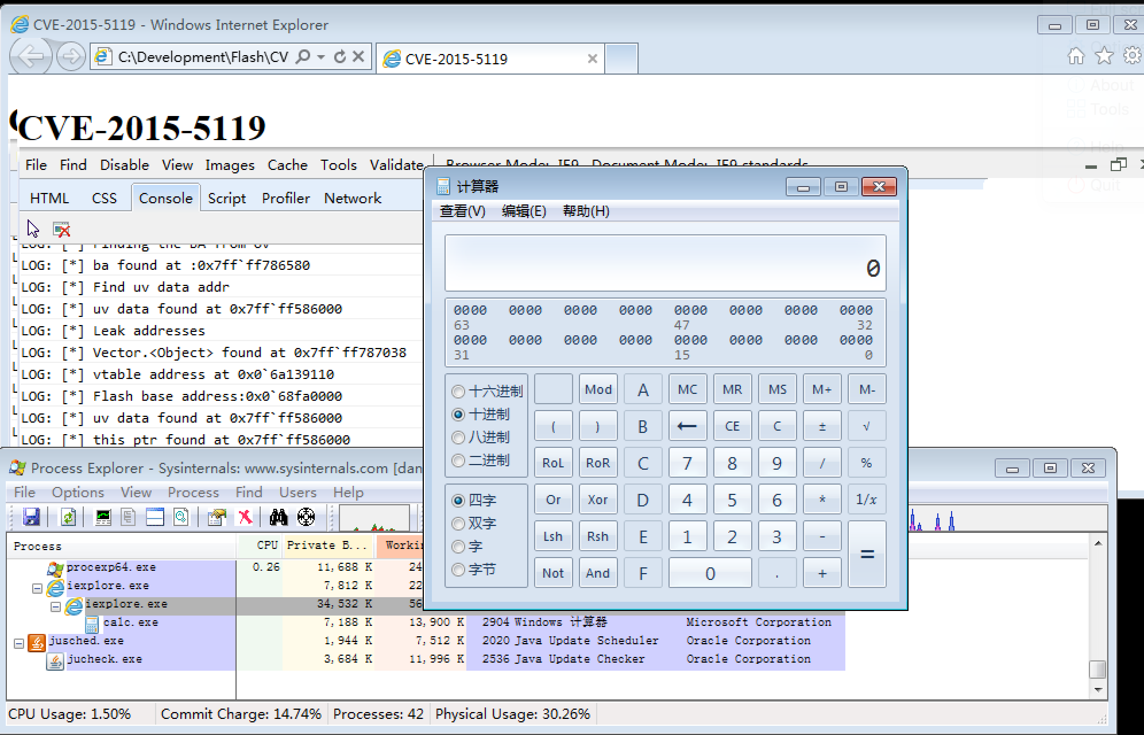Click the Private B... column header

(327, 546)
